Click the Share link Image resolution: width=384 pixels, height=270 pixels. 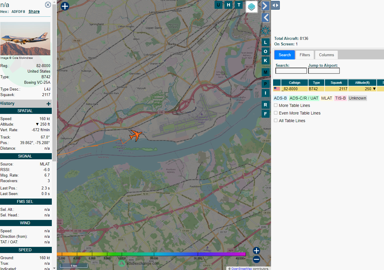[x=34, y=11]
